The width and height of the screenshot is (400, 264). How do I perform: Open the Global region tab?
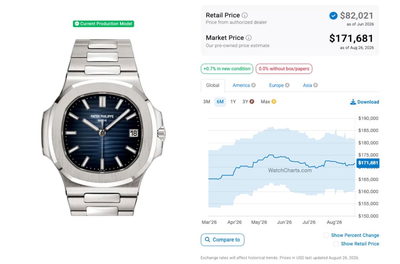213,85
